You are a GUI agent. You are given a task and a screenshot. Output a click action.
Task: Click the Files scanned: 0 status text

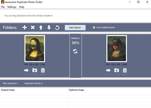(x=10, y=83)
